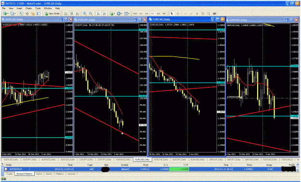This screenshot has height=182, width=301.
Task: Open the News terminal tab
Action: point(39,174)
